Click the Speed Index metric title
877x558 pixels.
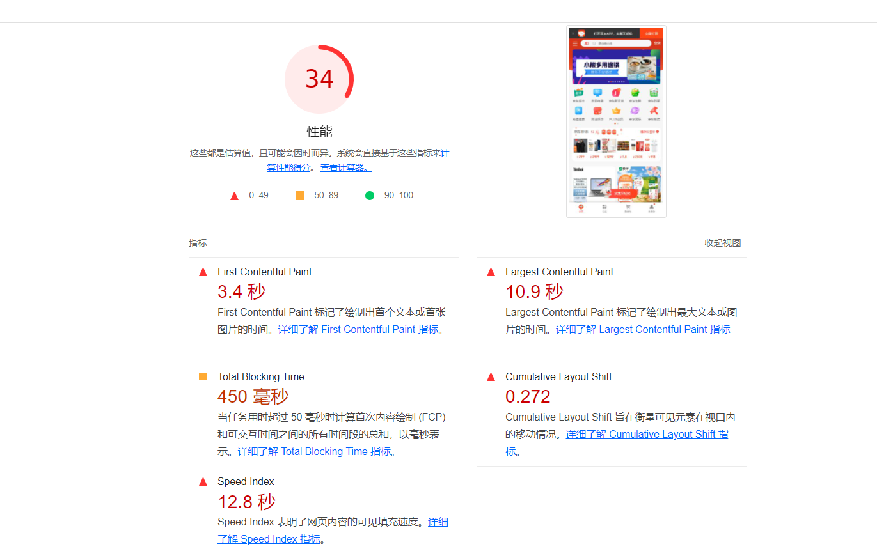pos(246,481)
